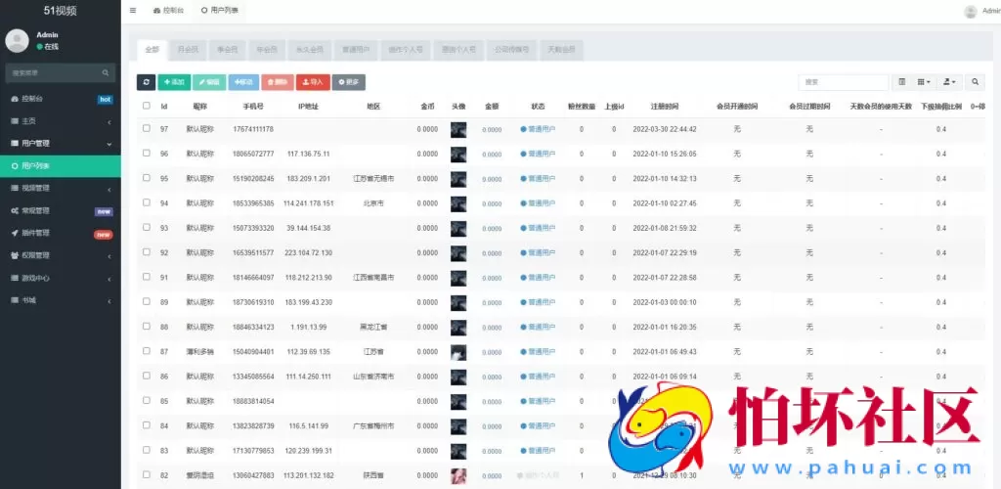Click the 0.0000 amount link for user 94
Screen dimensions: 1001x489
tap(492, 203)
